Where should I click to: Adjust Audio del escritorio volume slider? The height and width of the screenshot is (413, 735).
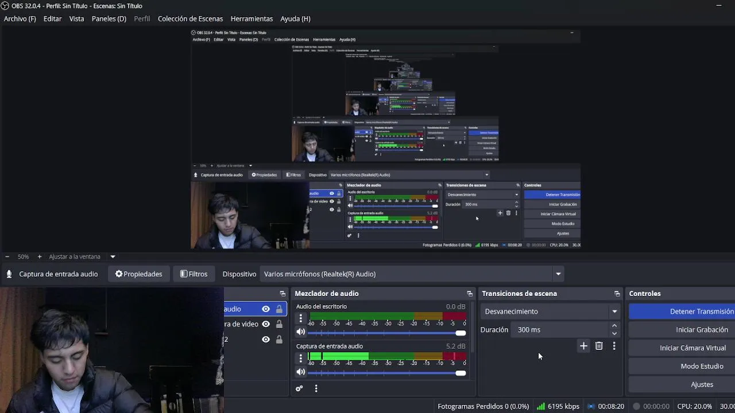pos(387,333)
